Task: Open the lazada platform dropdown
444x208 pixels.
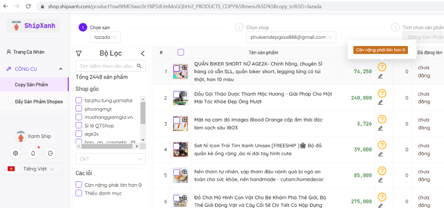Action: pyautogui.click(x=105, y=37)
